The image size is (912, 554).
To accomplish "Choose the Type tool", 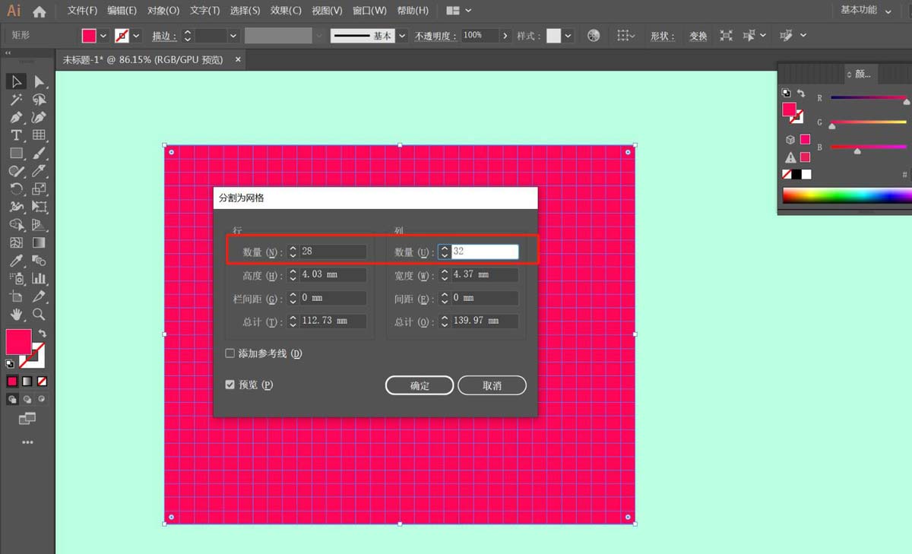I will [15, 135].
